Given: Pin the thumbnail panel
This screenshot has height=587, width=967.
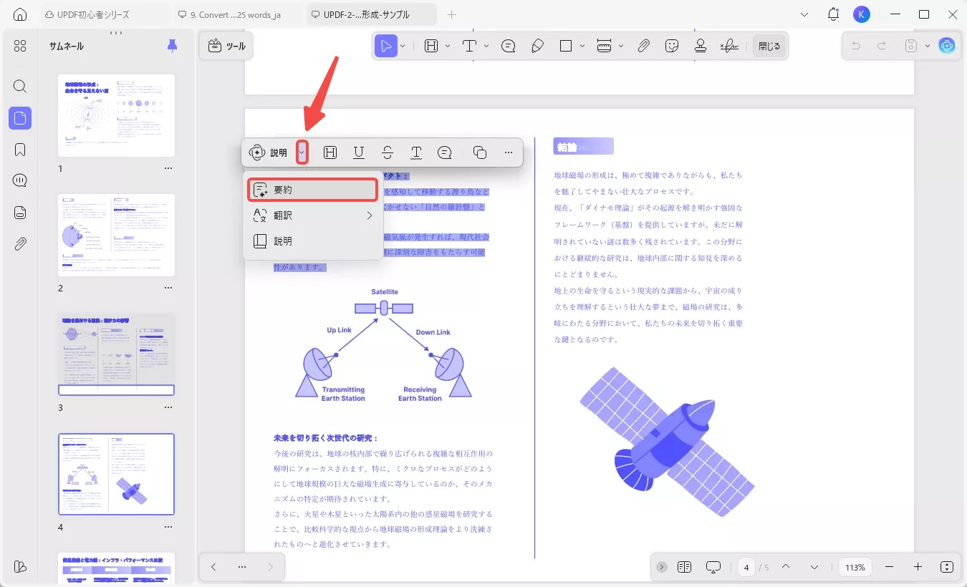Looking at the screenshot, I should [172, 45].
